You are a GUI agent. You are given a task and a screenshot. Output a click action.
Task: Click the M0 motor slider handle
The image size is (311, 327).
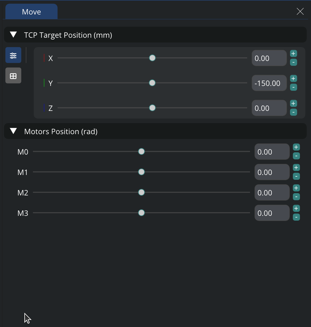point(141,151)
